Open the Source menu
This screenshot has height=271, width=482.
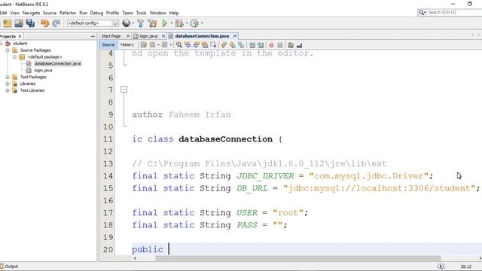point(50,13)
